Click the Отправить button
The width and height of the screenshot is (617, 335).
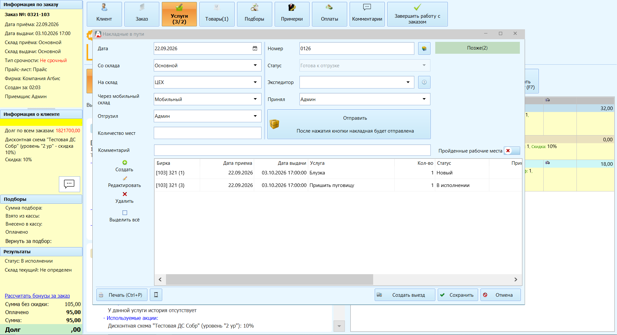click(349, 124)
